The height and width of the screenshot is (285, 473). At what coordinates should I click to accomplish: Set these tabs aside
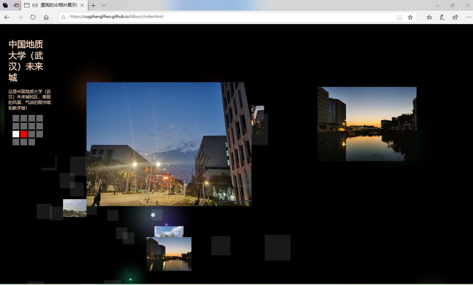point(16,5)
